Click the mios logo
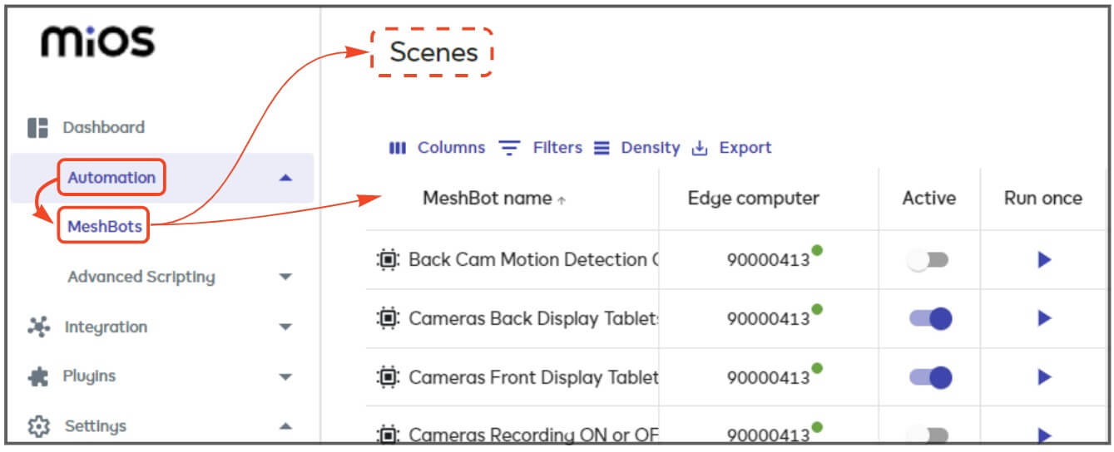The height and width of the screenshot is (452, 1114). coord(97,41)
